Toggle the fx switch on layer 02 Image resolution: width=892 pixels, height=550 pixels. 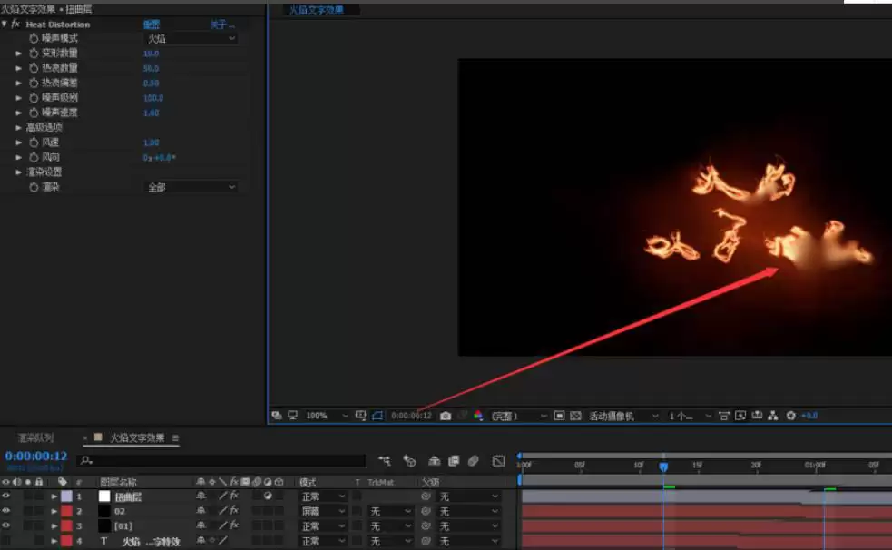tap(234, 511)
